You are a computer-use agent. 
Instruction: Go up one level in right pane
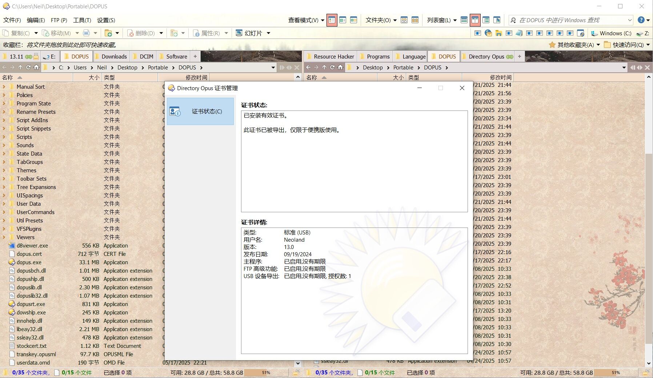(x=324, y=67)
